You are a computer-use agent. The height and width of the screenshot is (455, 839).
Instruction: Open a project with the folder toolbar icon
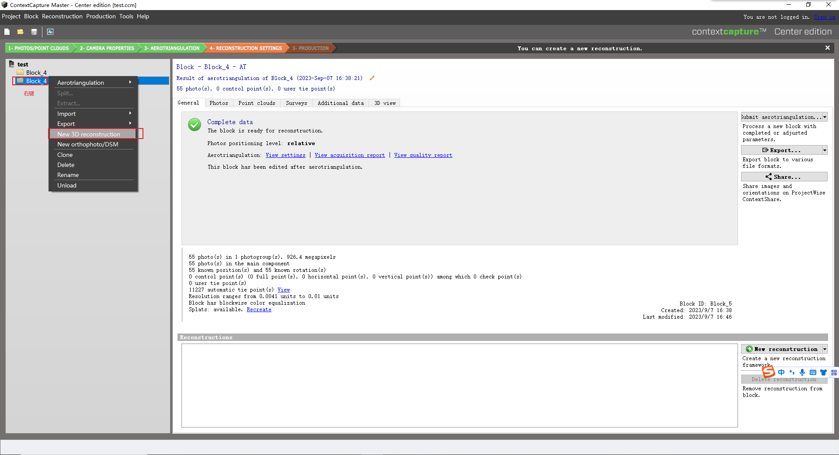20,31
